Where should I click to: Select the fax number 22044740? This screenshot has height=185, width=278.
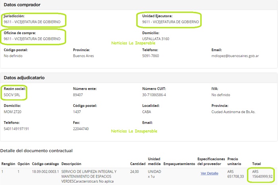click(81, 129)
